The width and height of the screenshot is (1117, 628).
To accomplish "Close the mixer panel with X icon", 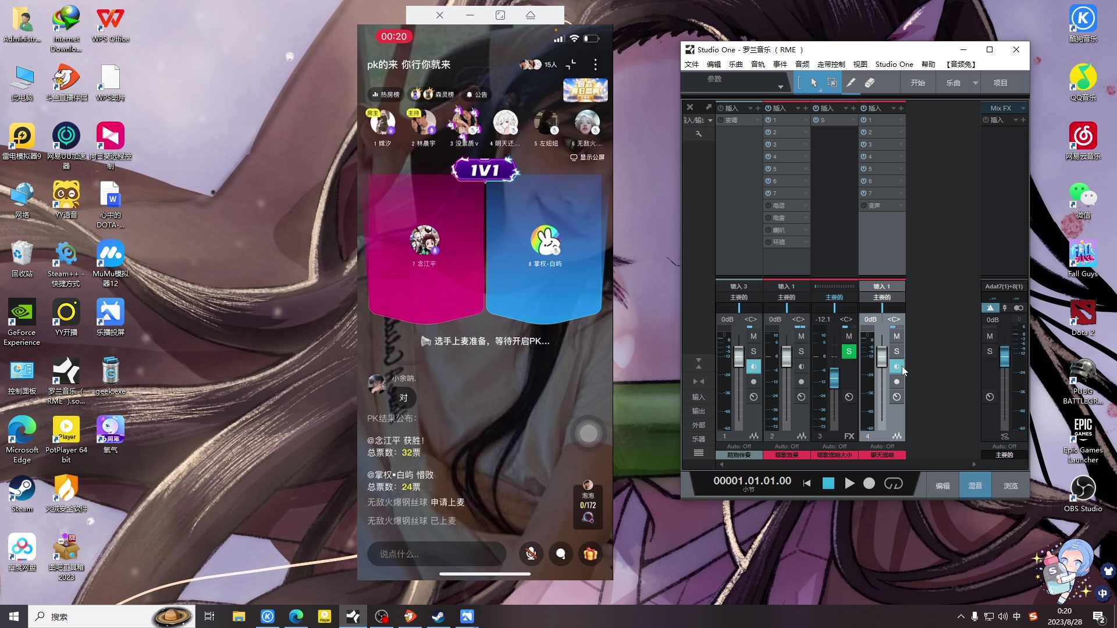I will tap(690, 107).
